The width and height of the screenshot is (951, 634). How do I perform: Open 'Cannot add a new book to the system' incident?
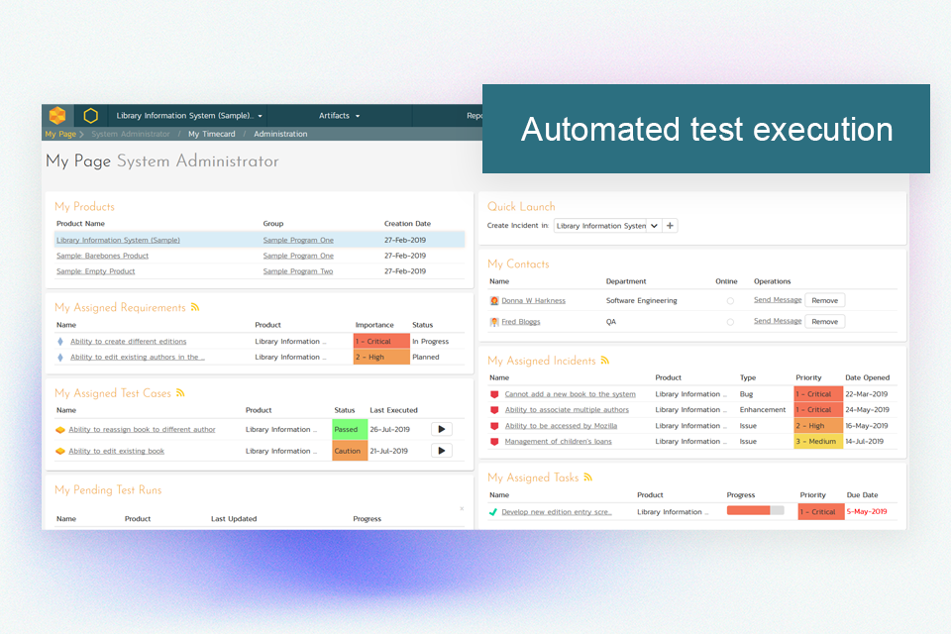(571, 394)
